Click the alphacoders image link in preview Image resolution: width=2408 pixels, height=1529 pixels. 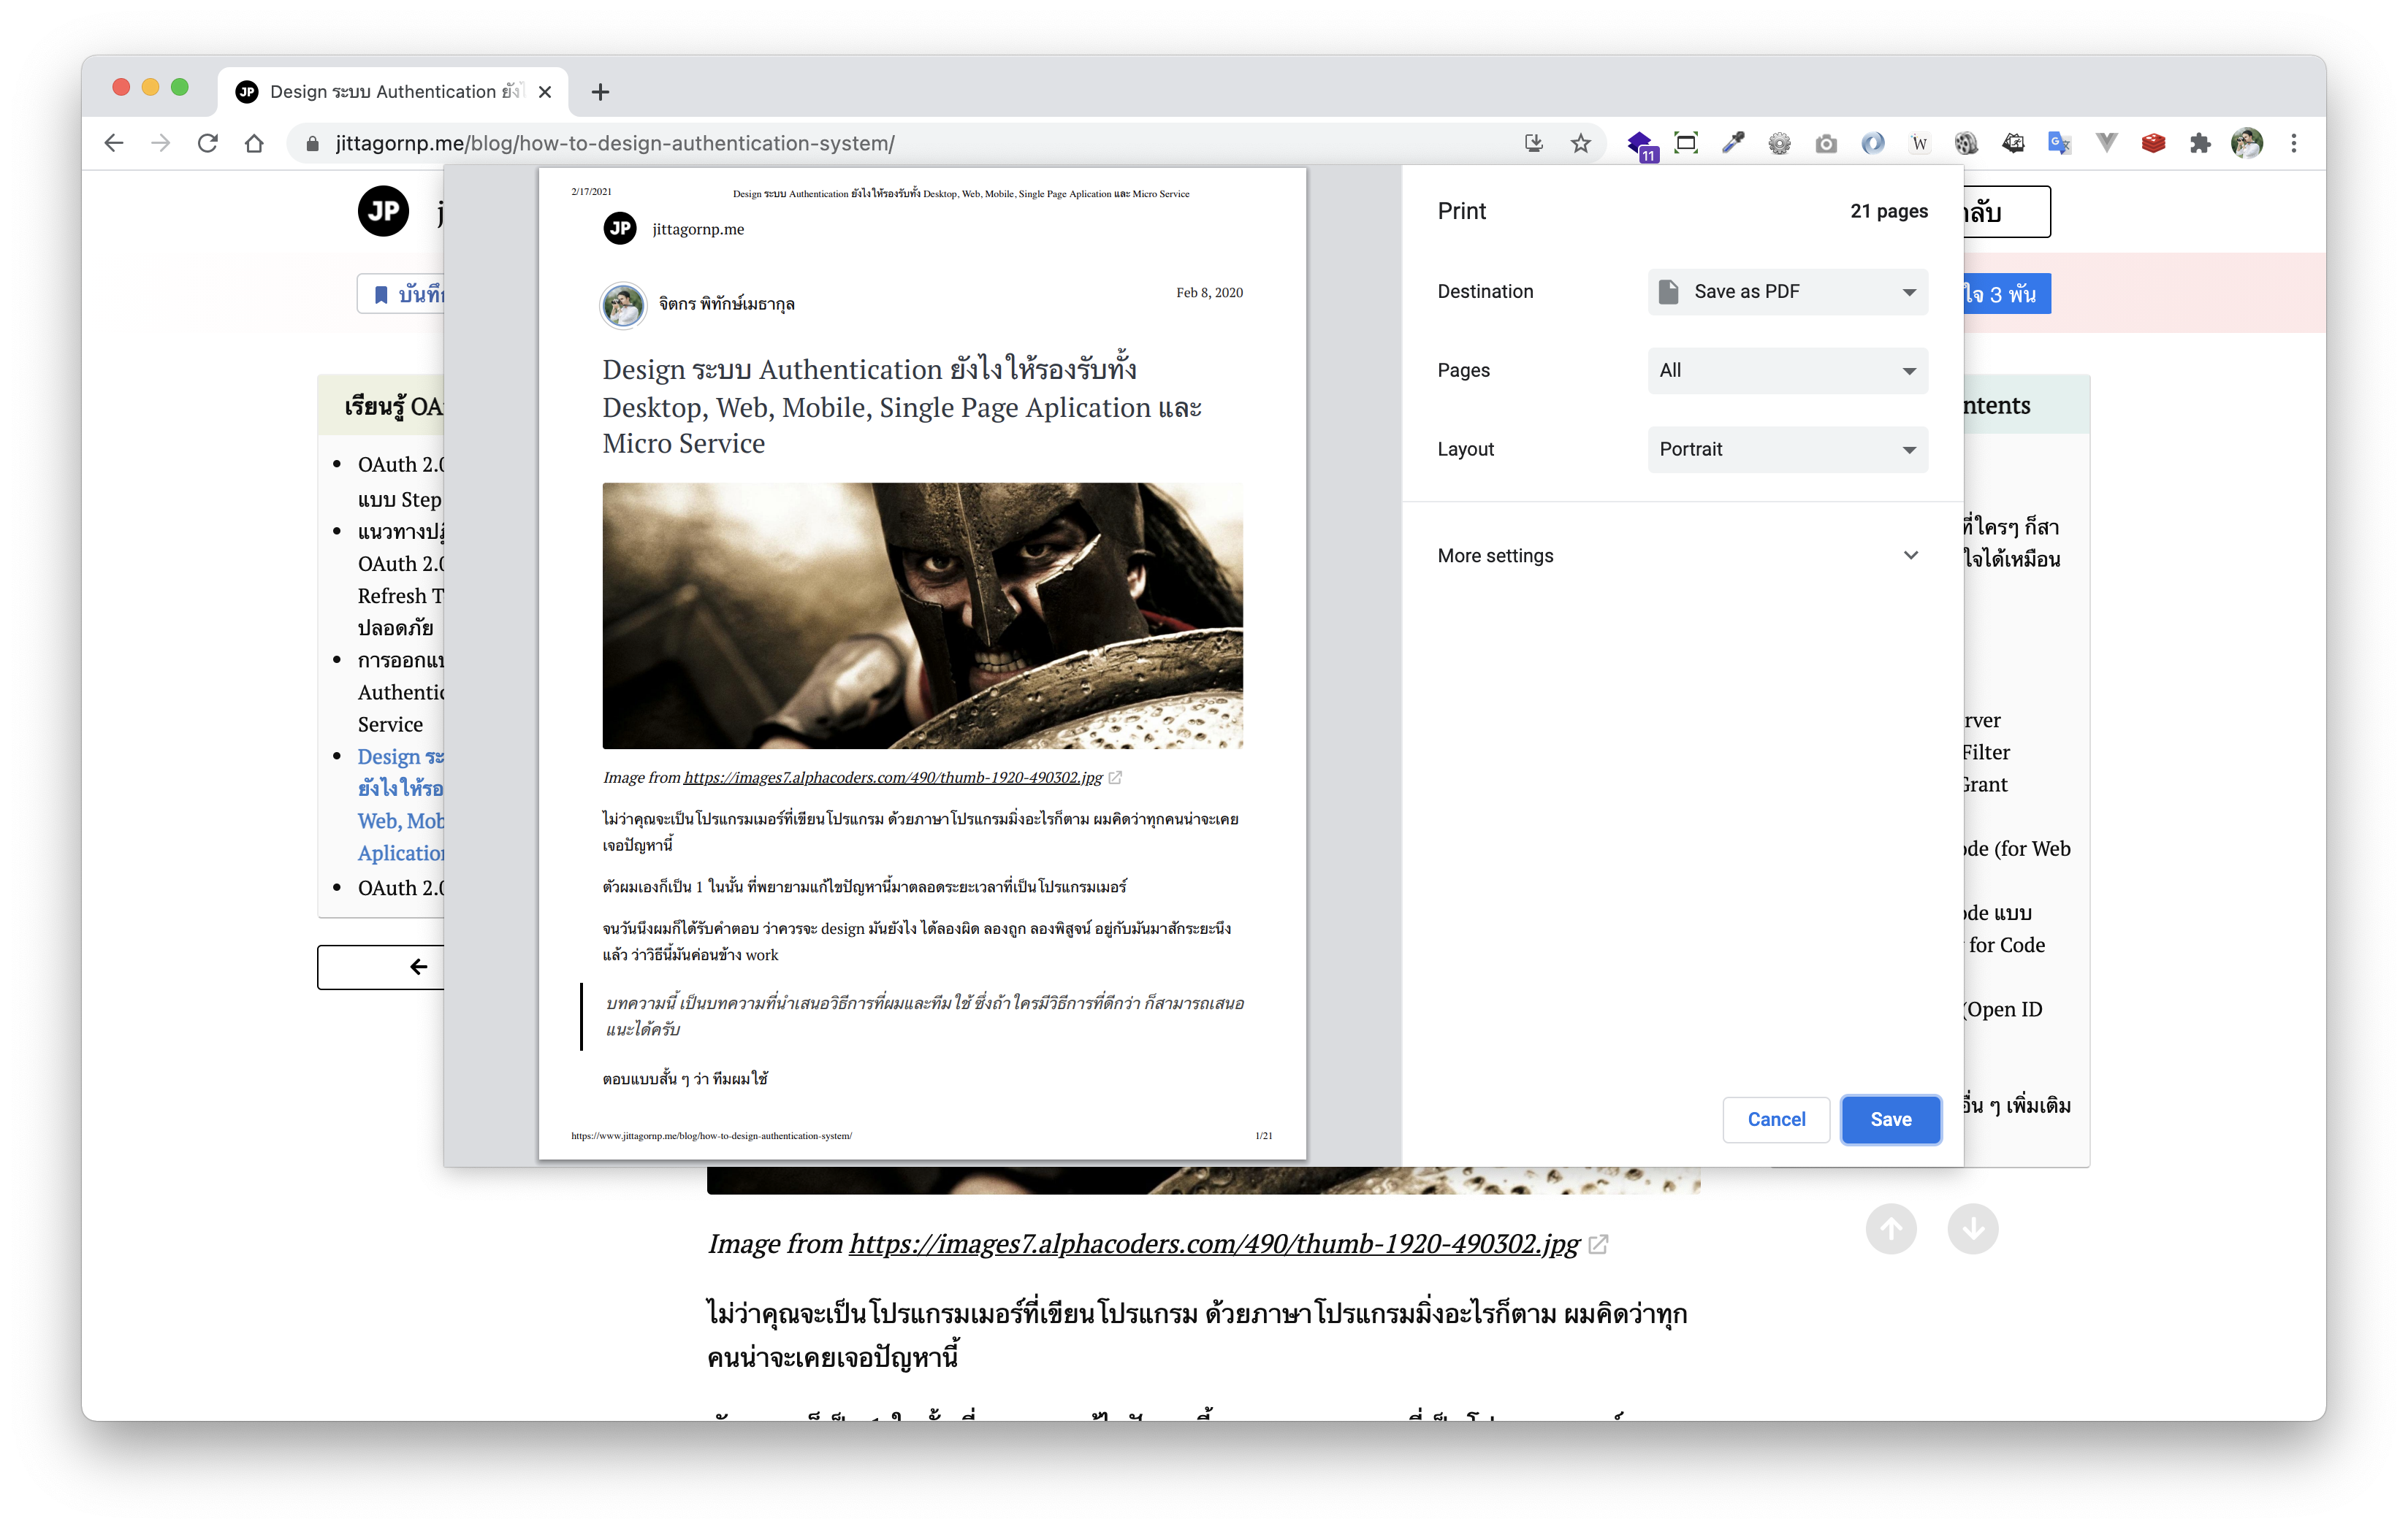(892, 778)
